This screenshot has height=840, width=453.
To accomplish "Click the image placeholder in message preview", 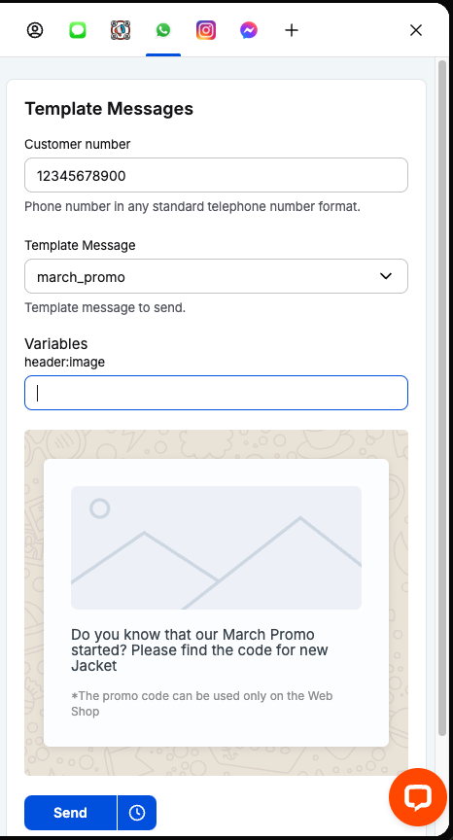I will pyautogui.click(x=217, y=547).
